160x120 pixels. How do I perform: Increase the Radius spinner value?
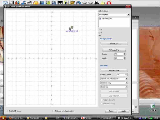(x=124, y=53)
